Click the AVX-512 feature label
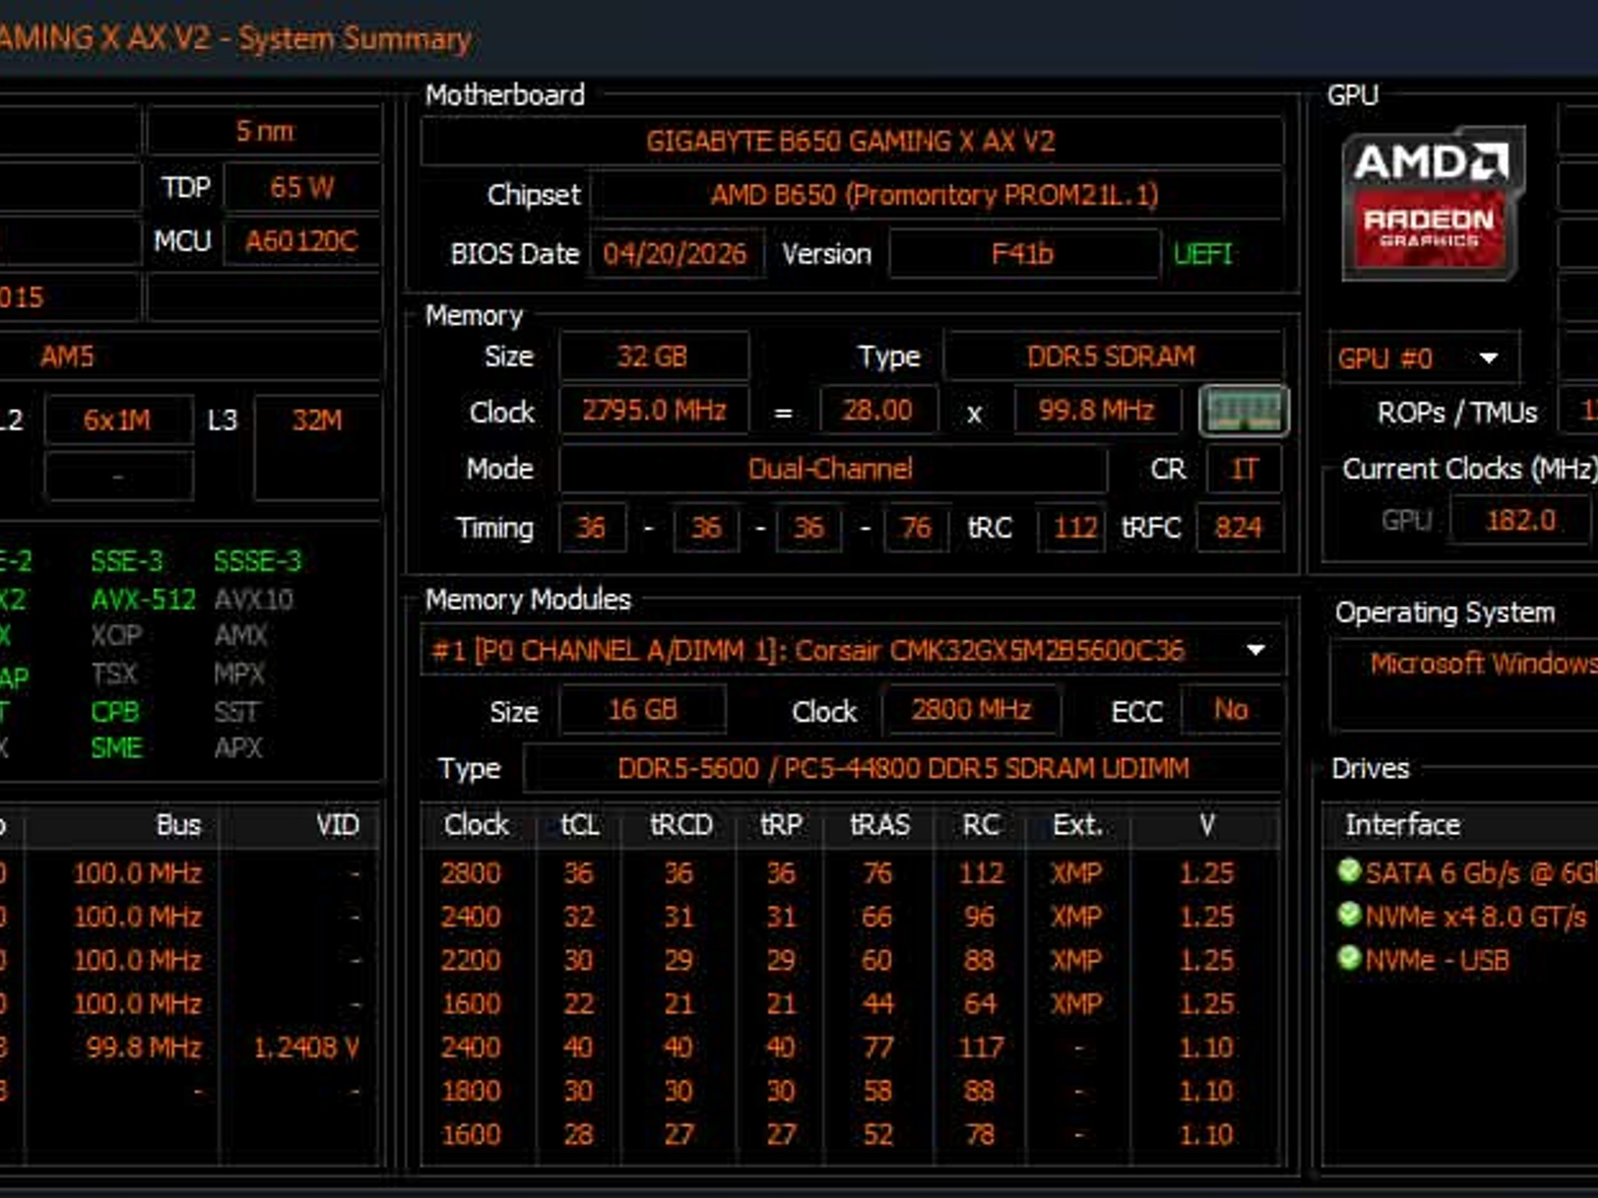This screenshot has width=1598, height=1198. (144, 600)
